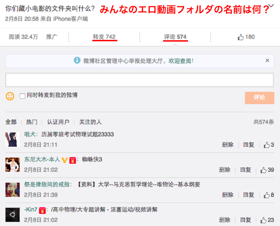Click the 推广 promote link

[52, 37]
